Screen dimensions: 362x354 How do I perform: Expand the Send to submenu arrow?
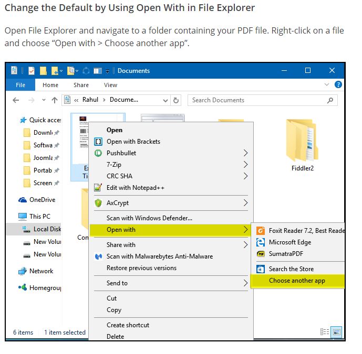coord(245,283)
